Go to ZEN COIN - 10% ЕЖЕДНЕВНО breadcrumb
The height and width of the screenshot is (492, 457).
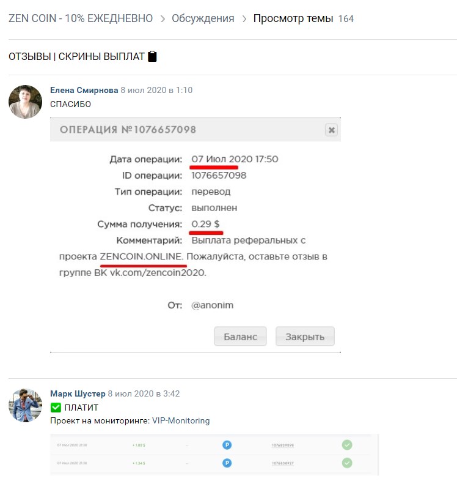81,18
